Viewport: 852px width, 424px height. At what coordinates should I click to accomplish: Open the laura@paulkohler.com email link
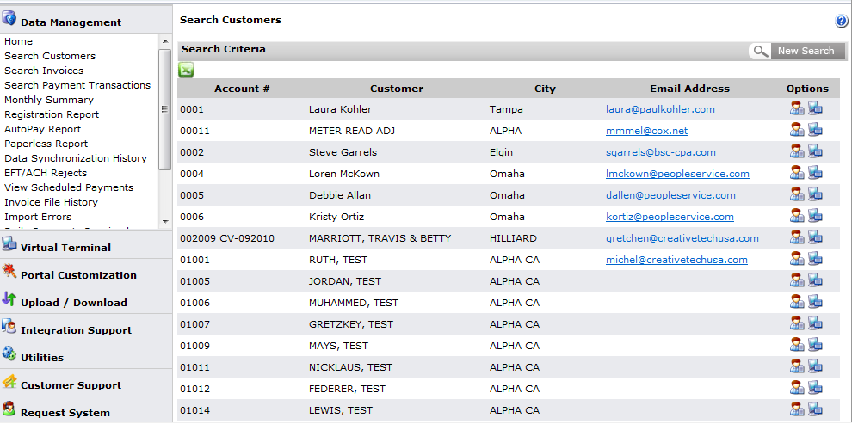[x=660, y=109]
